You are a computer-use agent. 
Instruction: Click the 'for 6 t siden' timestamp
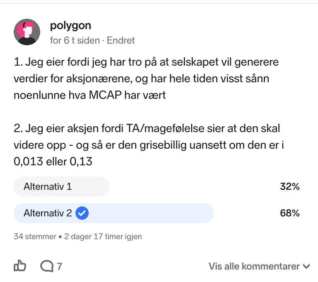click(75, 40)
